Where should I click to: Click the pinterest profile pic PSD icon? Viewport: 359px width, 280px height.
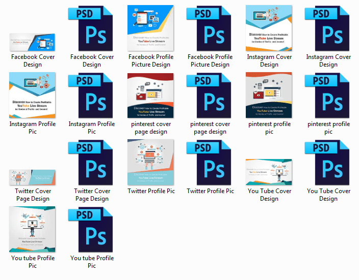tap(328, 96)
